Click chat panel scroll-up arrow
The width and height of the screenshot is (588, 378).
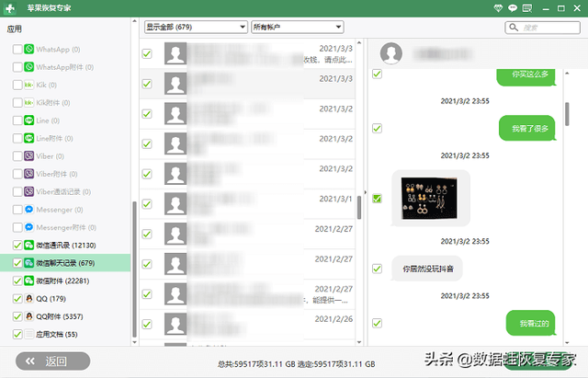click(567, 74)
